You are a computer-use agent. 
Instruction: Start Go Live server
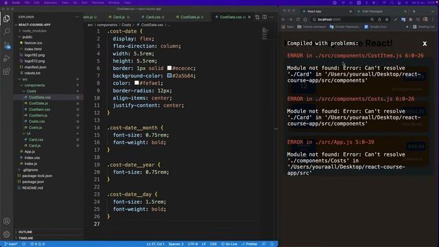point(229,244)
